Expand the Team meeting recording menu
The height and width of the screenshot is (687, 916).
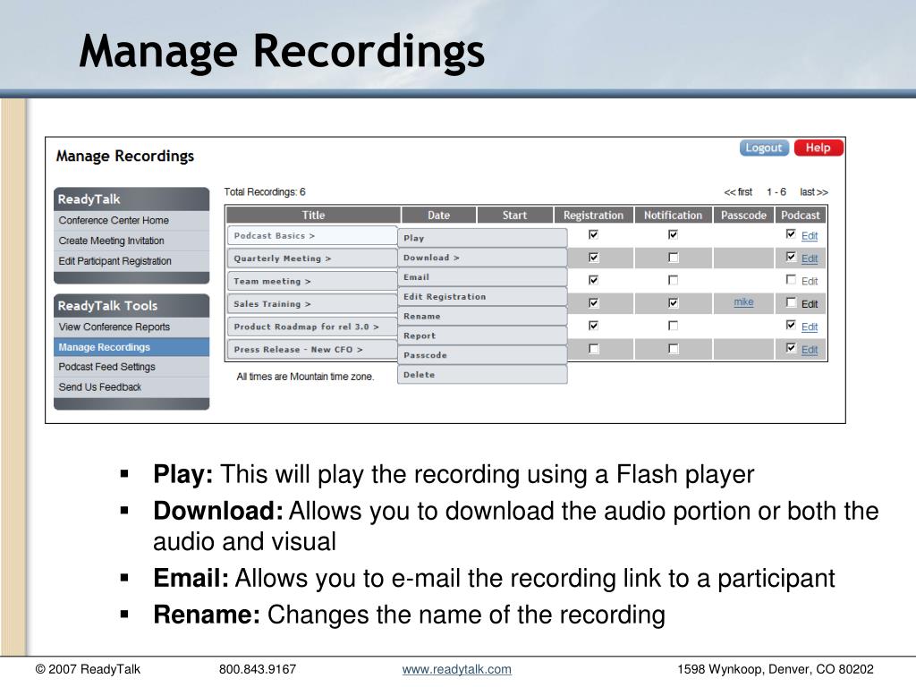[x=312, y=281]
